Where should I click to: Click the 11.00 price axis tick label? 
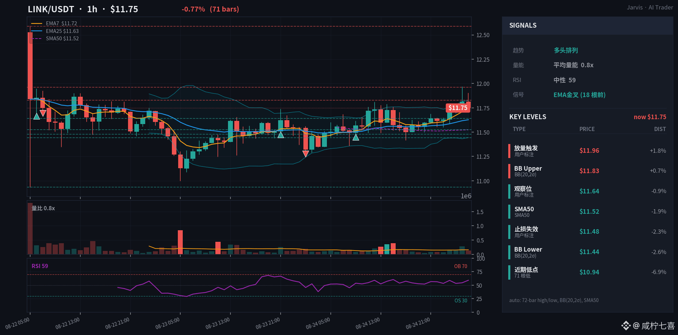coord(483,181)
